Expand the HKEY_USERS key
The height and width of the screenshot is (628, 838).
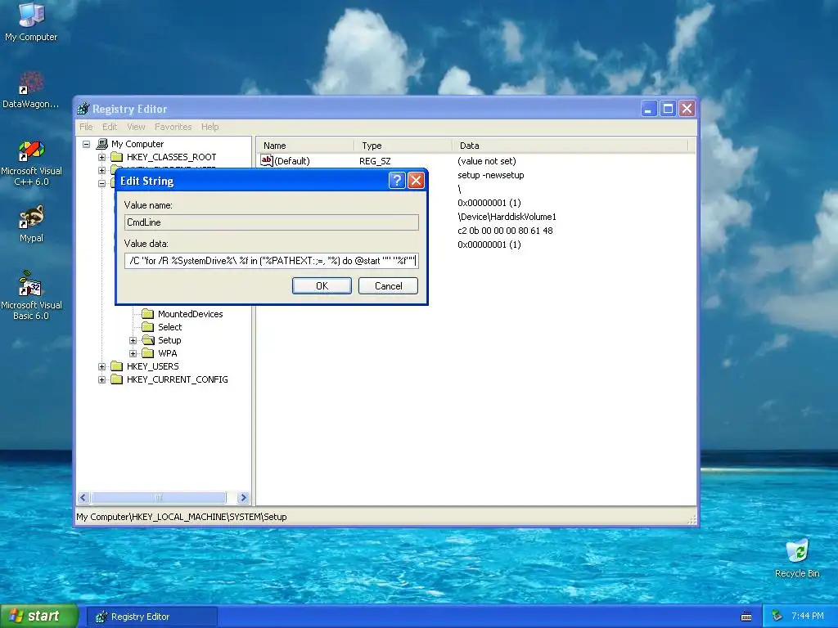(101, 366)
